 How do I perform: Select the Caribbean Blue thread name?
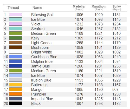[x=44, y=57]
